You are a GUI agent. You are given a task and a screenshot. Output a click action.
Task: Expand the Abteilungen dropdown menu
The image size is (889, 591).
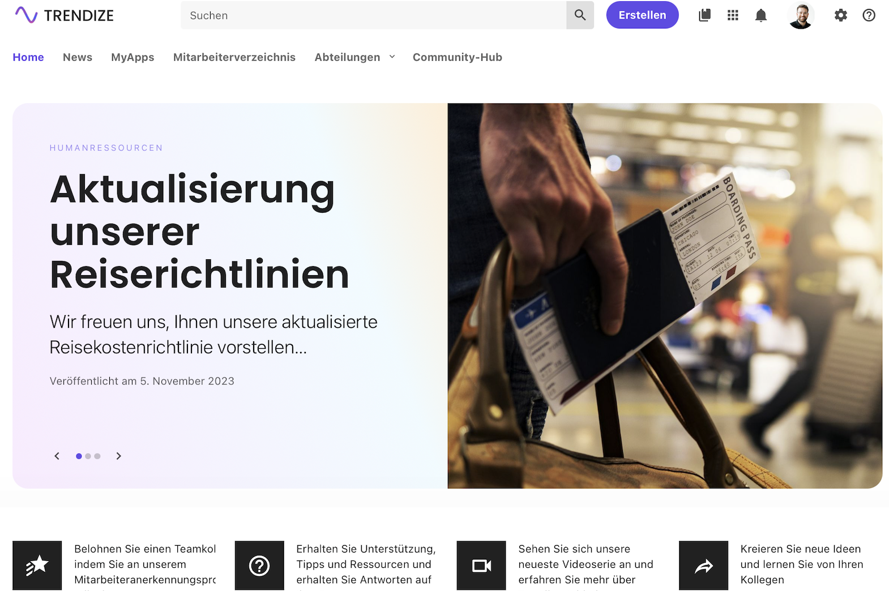354,57
